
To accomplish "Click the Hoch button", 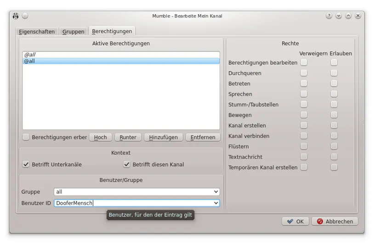I will point(101,137).
